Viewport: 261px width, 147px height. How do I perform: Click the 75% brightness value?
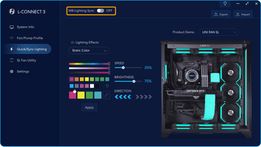pos(148,81)
